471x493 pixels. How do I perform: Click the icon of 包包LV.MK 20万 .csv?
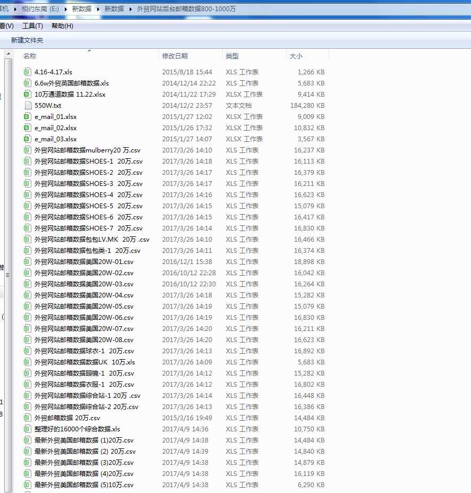(27, 239)
